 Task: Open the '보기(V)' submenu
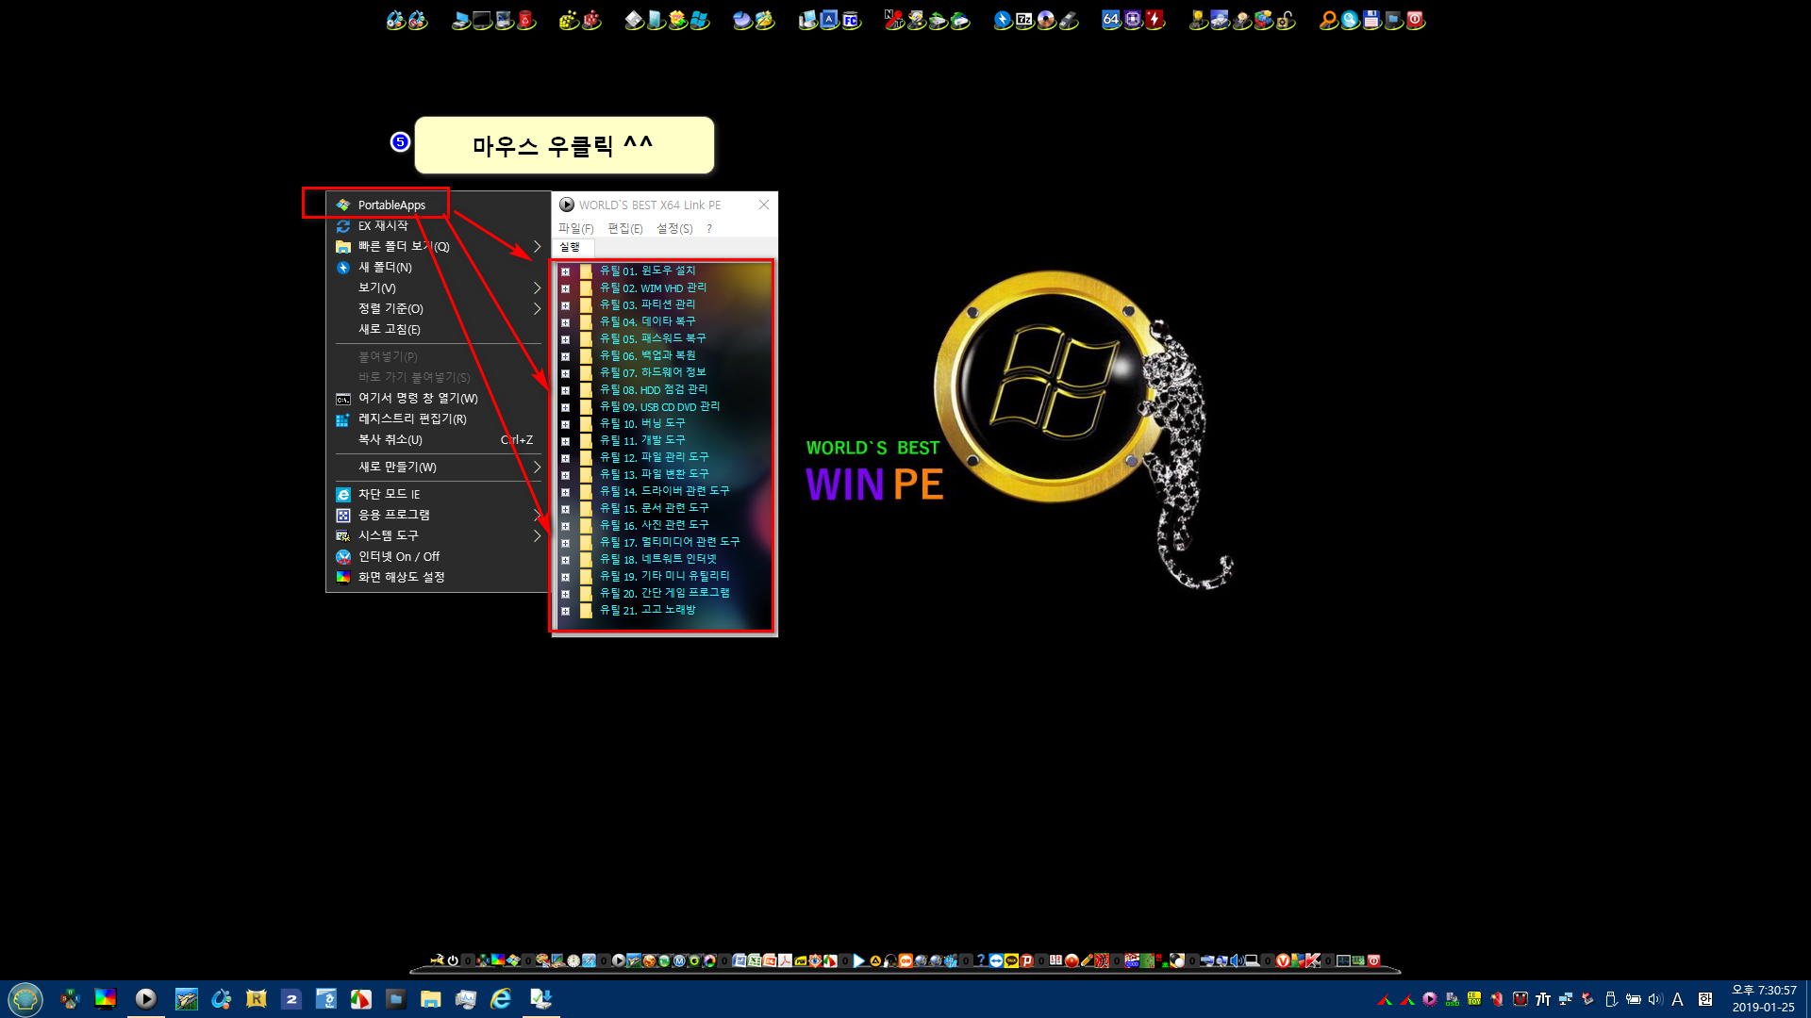(x=438, y=287)
